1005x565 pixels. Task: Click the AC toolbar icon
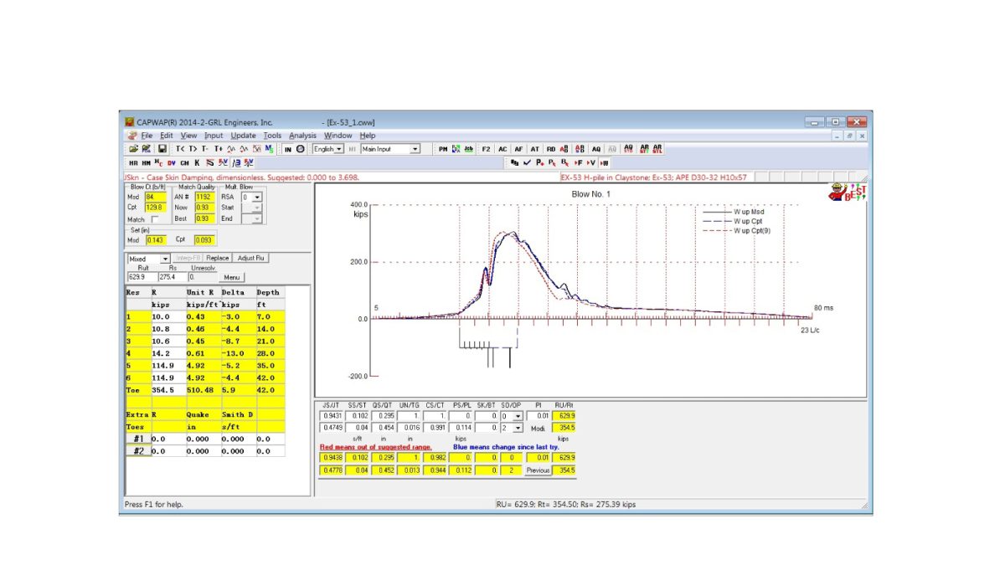(x=502, y=149)
